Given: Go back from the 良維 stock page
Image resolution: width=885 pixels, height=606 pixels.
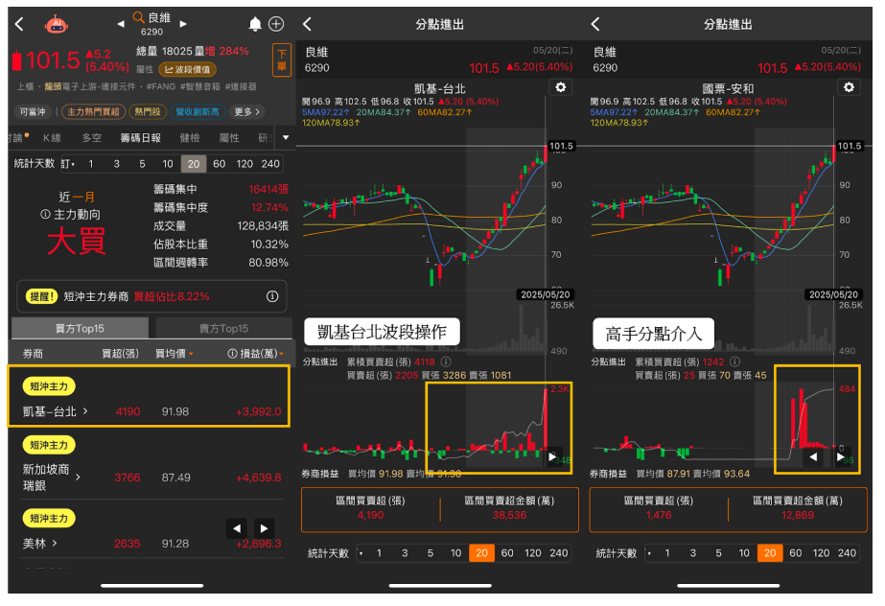Looking at the screenshot, I should point(20,24).
